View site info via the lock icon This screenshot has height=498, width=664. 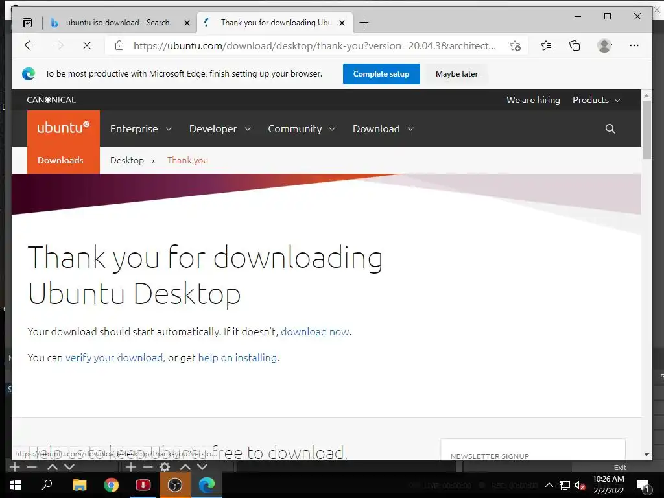(x=119, y=45)
